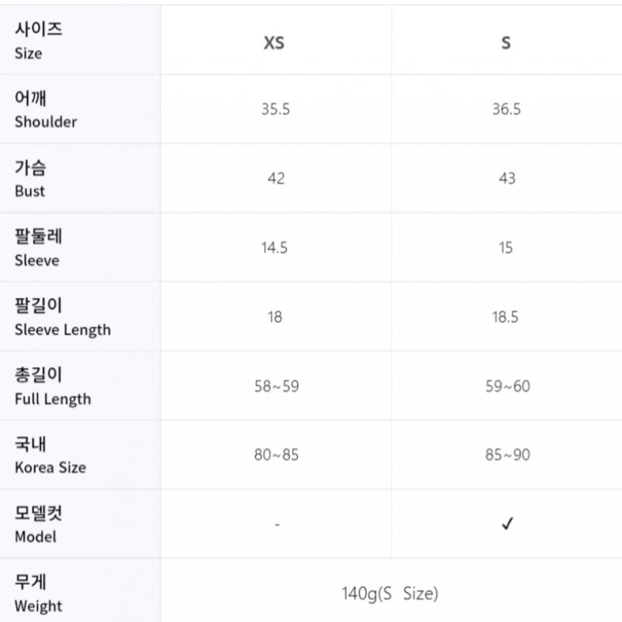Select the Sleeve row label

point(37,248)
